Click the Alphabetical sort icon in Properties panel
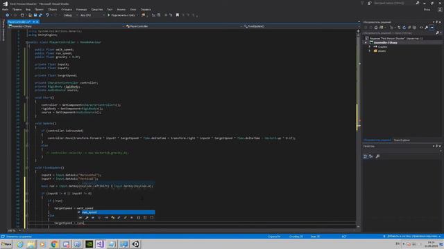 (x=371, y=156)
